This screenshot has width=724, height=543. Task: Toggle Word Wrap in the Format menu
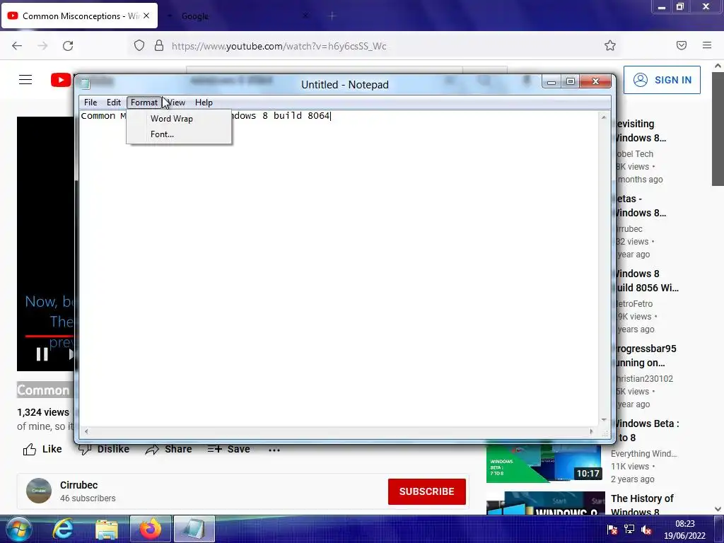coord(179,119)
